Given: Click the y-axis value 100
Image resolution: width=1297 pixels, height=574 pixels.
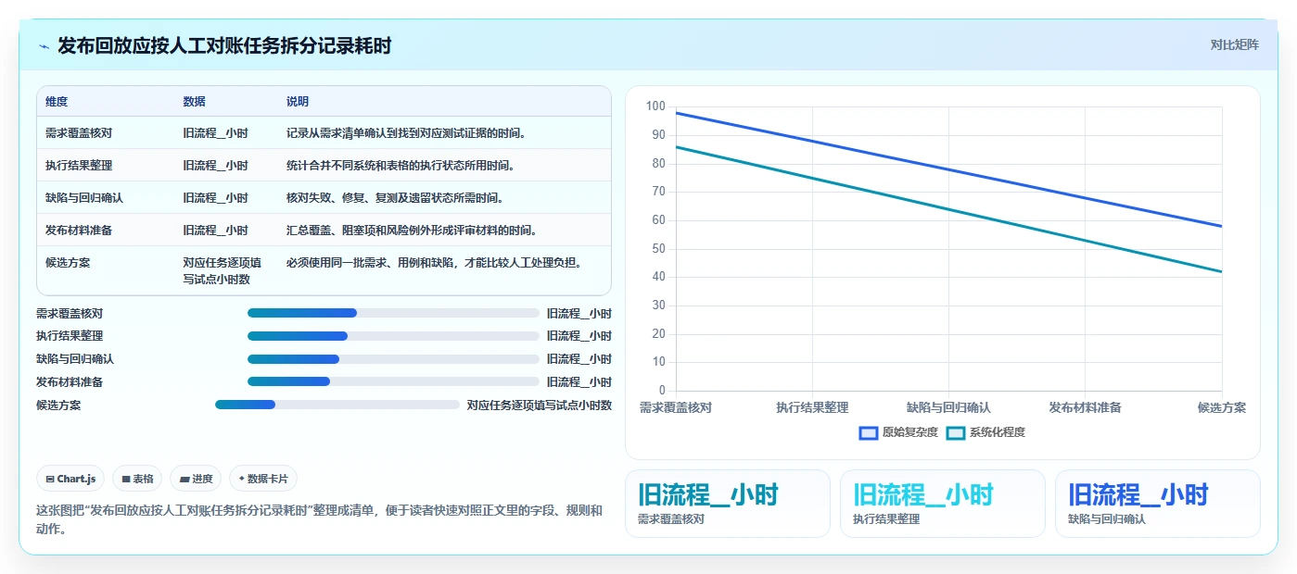Looking at the screenshot, I should click(656, 106).
